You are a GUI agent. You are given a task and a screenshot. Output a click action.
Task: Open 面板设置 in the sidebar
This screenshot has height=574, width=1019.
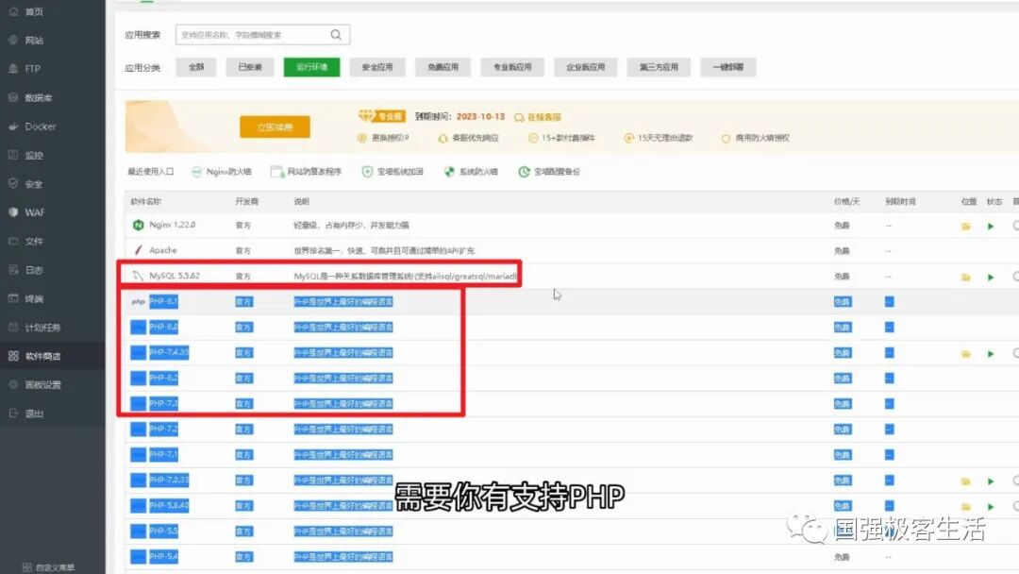(42, 385)
